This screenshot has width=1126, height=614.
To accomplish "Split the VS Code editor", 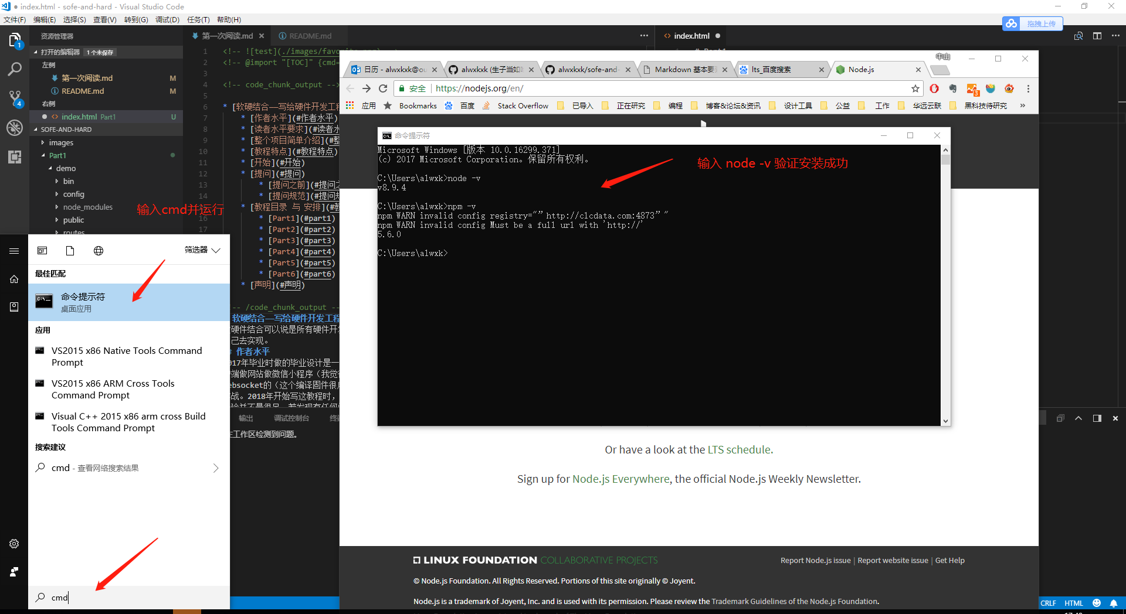I will pos(1097,36).
